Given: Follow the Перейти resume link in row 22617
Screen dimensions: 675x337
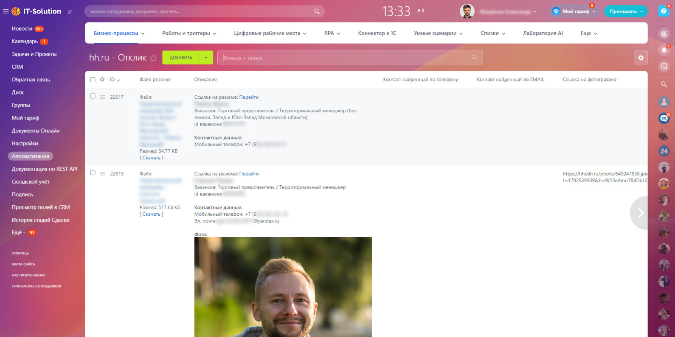Looking at the screenshot, I should 249,97.
